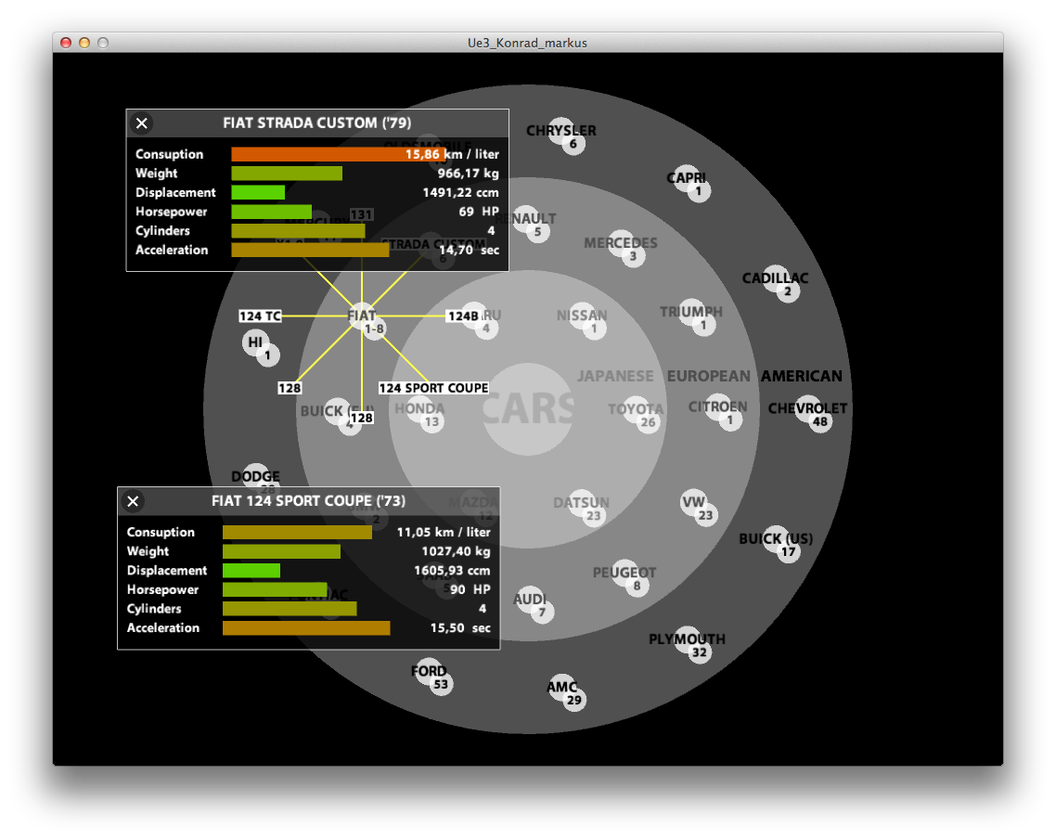1056x839 pixels.
Task: Click the "1605,93 ccm" displacement value
Action: [x=452, y=571]
